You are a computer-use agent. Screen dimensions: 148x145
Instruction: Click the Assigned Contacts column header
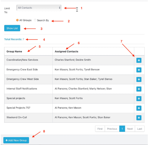click(x=66, y=51)
